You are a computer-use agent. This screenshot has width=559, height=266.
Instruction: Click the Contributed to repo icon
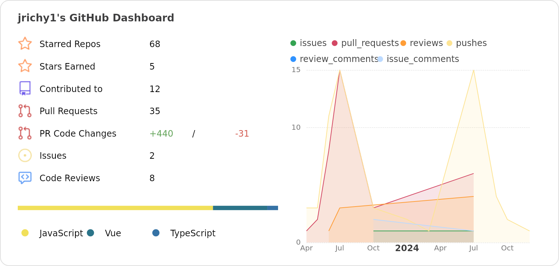pos(25,88)
